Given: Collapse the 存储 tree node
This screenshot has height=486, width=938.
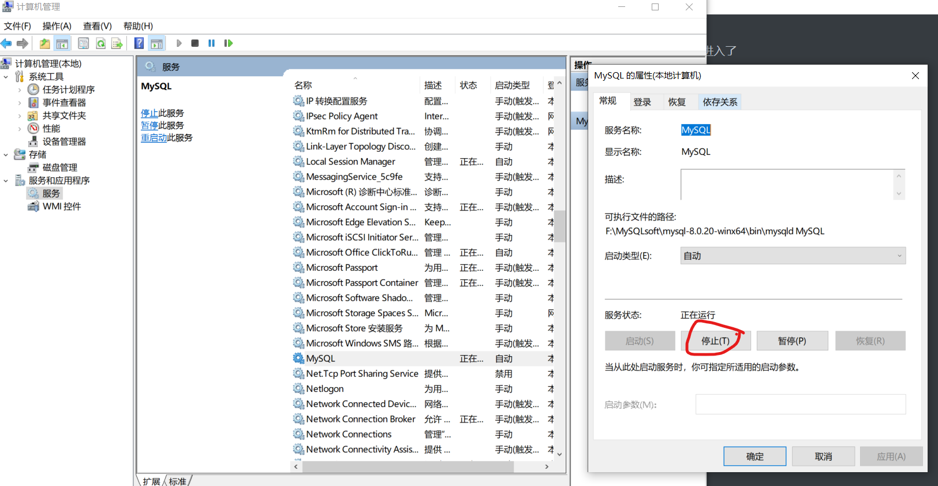Looking at the screenshot, I should point(6,155).
